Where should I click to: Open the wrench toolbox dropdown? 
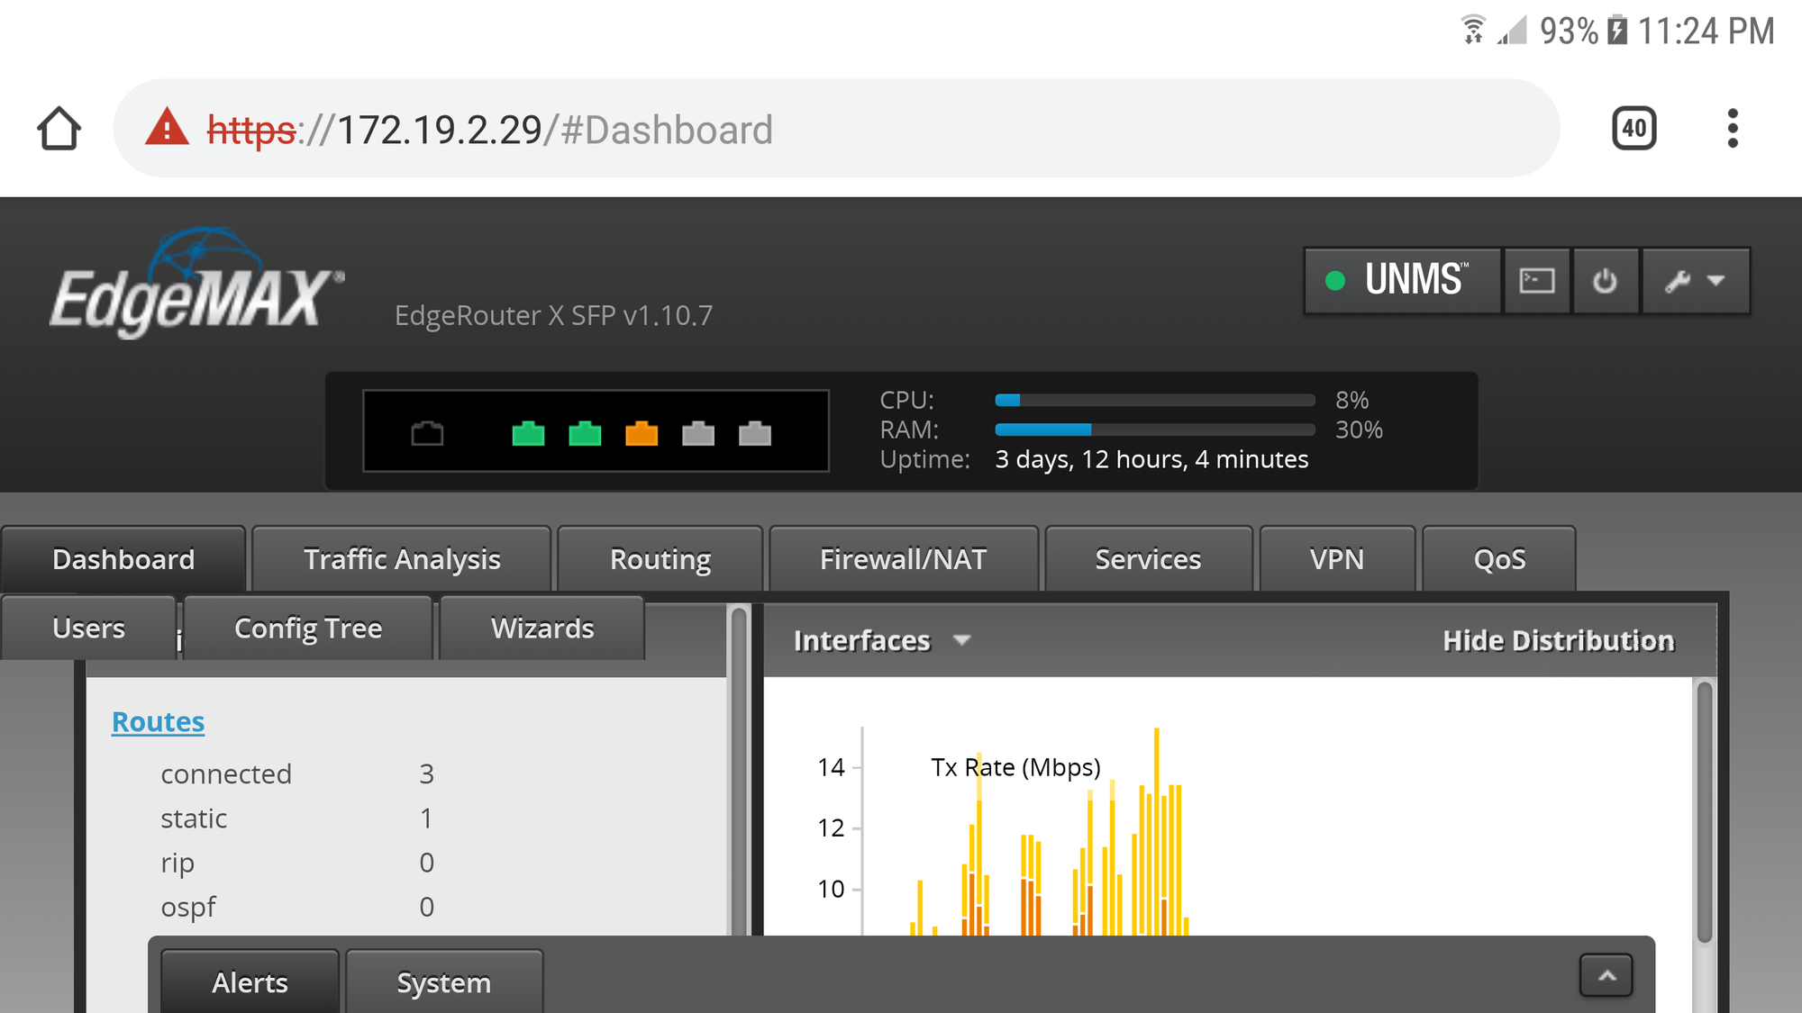tap(1695, 281)
